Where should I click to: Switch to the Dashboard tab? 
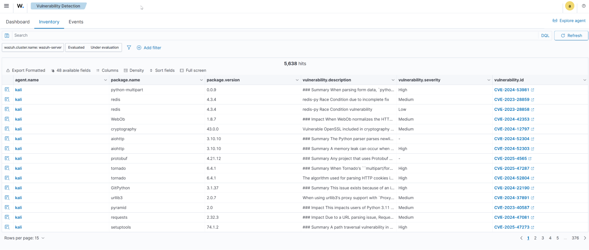[x=18, y=22]
